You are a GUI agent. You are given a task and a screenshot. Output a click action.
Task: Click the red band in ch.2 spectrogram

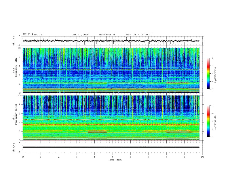[x=111, y=125]
